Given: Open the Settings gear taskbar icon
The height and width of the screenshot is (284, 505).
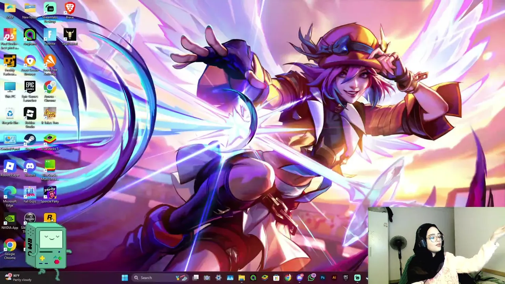Looking at the screenshot, I should pos(219,278).
